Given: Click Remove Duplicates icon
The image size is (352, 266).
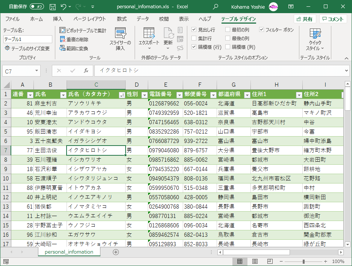Looking at the screenshot, I should coord(63,39).
